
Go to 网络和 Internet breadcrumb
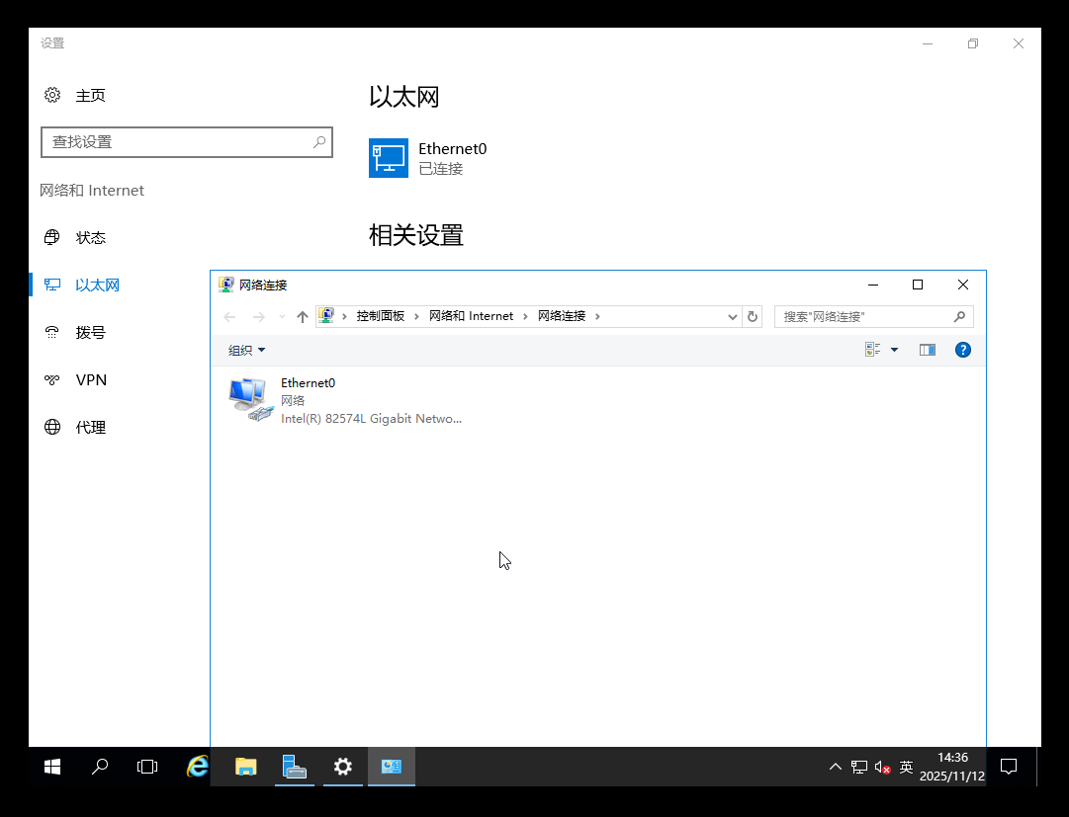[471, 316]
